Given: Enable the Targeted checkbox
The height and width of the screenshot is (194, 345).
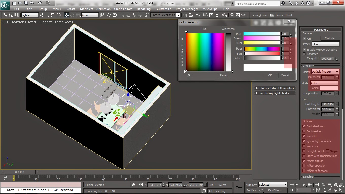Looking at the screenshot, I should tap(304, 54).
